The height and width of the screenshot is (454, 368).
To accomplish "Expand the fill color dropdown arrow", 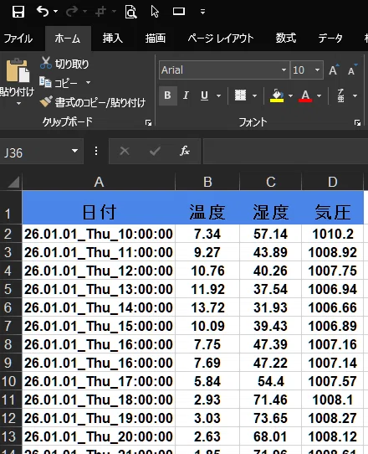I will (290, 95).
